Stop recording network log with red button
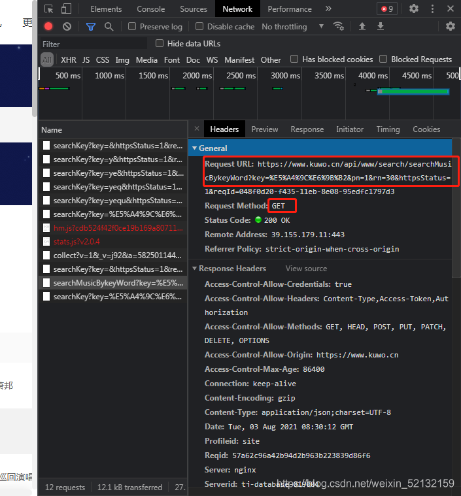 [x=48, y=26]
